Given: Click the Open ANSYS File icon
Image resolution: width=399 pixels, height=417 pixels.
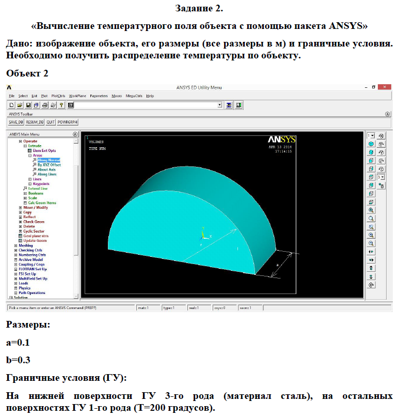Looking at the screenshot, I should tap(20, 105).
